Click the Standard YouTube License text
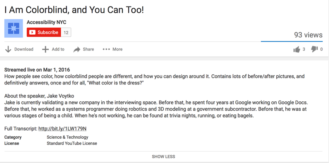329x163 pixels. [72, 143]
